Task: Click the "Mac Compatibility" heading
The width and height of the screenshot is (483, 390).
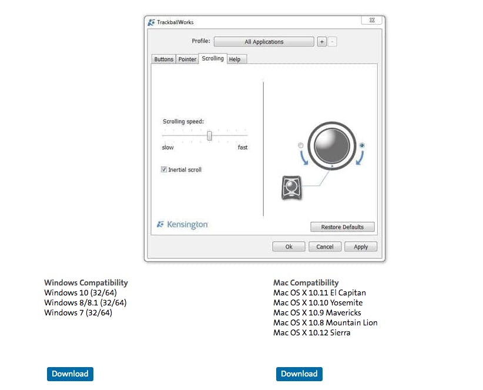Action: [x=306, y=283]
